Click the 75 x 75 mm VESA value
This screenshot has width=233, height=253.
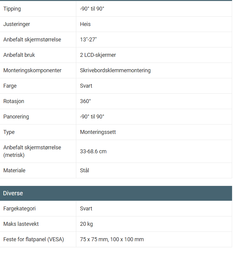pyautogui.click(x=94, y=239)
